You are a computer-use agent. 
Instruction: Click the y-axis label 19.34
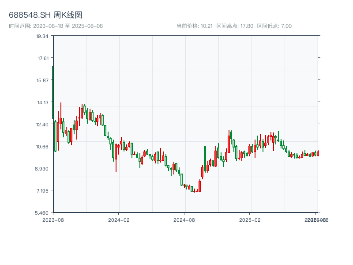click(42, 36)
